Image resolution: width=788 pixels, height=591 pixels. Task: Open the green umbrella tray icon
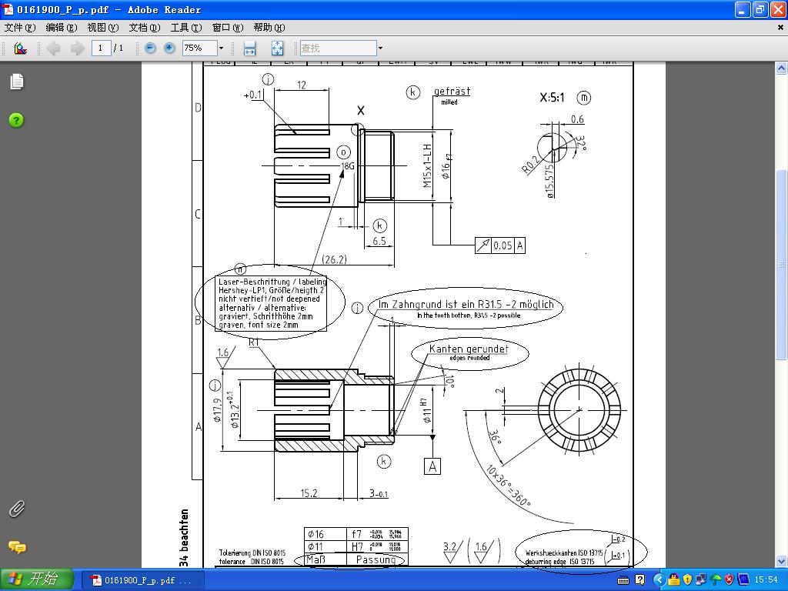coord(715,580)
